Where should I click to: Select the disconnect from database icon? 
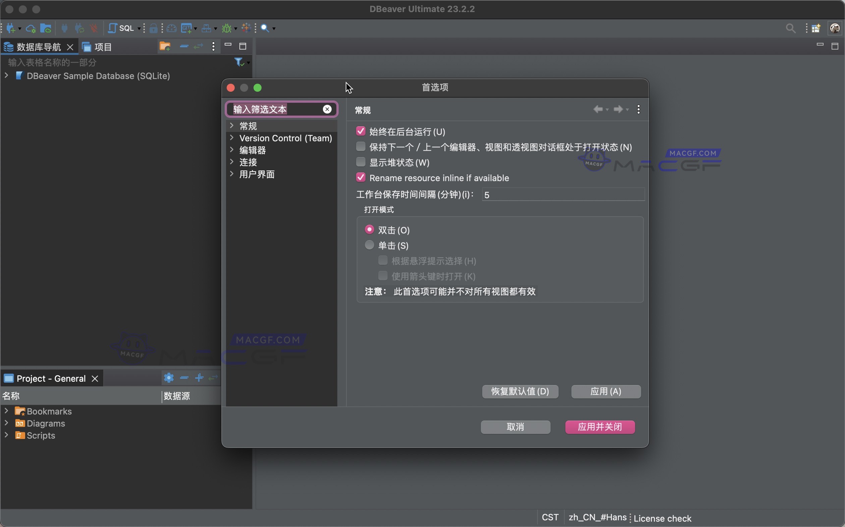click(x=94, y=28)
